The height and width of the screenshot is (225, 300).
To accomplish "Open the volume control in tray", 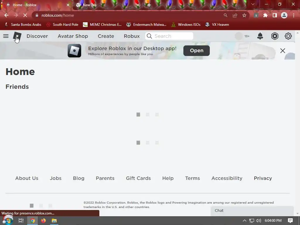I will [x=258, y=221].
